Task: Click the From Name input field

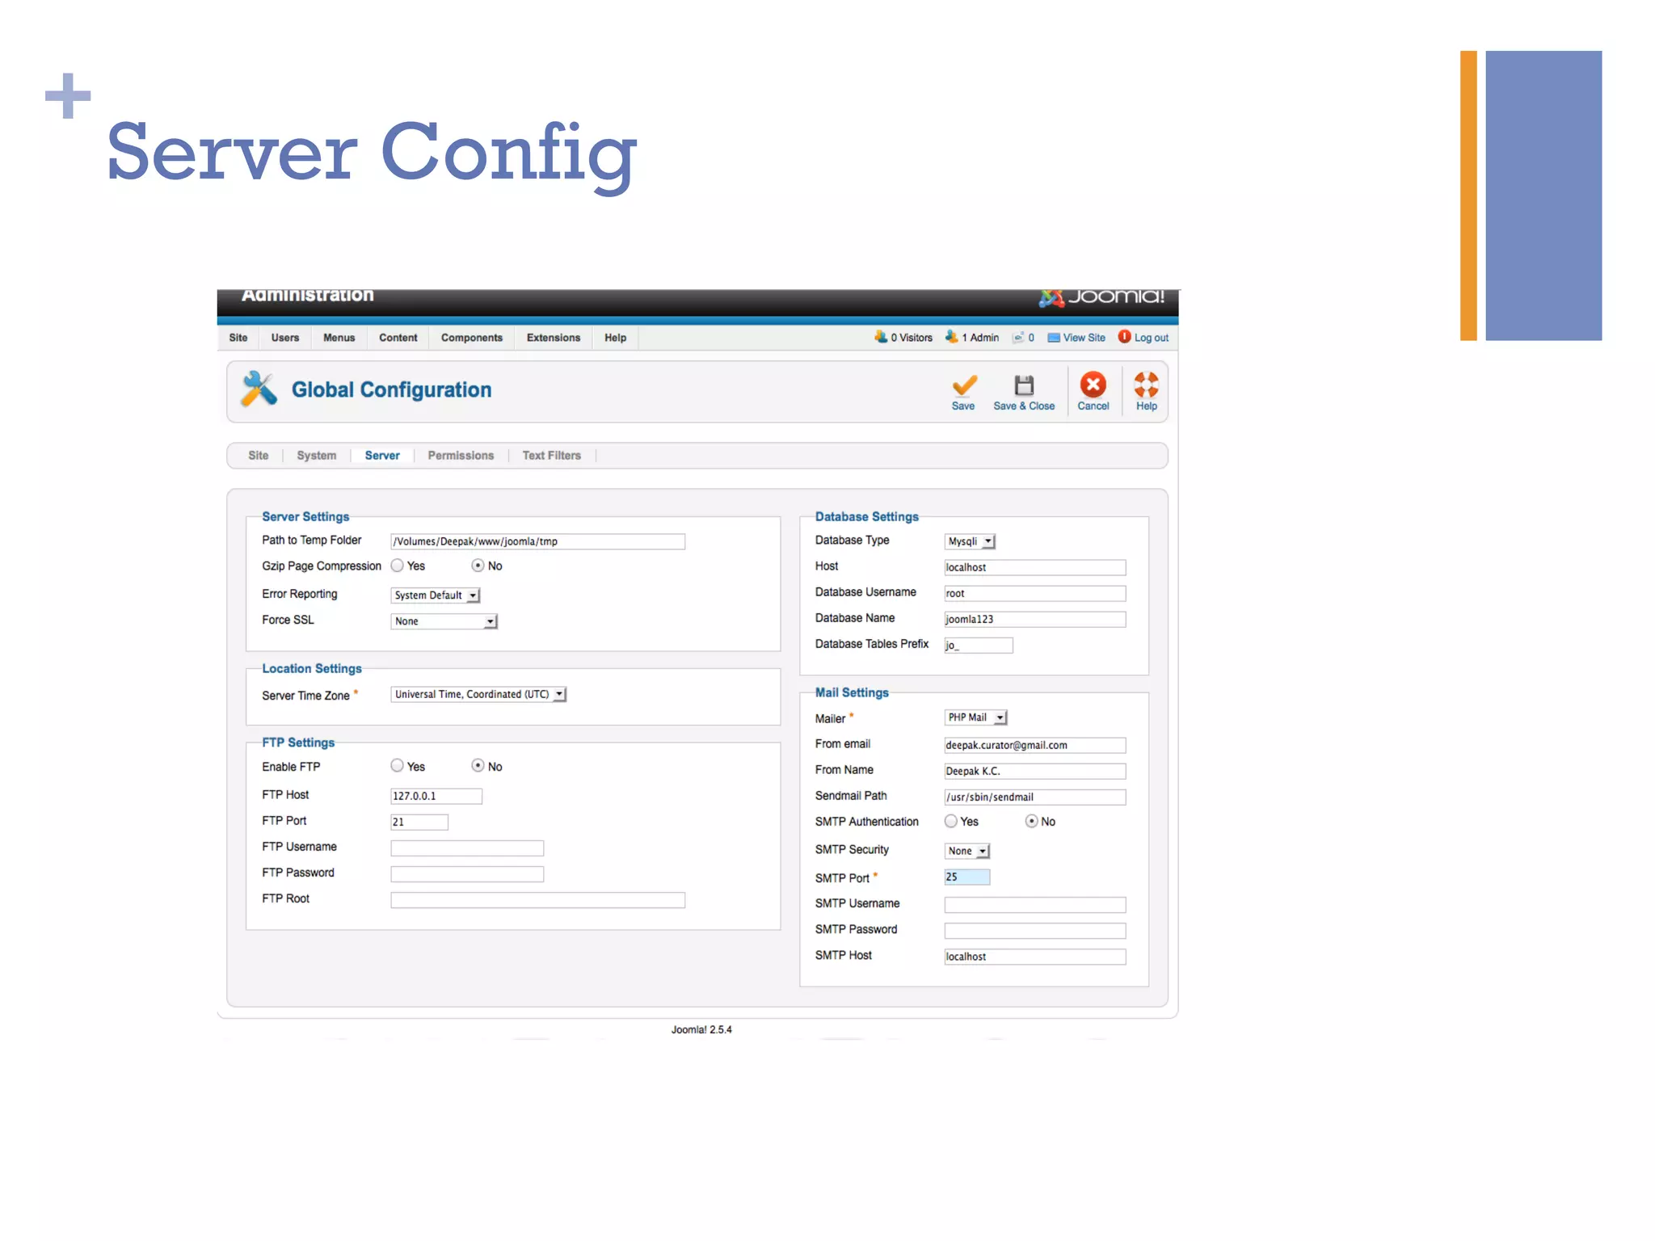Action: tap(1034, 771)
